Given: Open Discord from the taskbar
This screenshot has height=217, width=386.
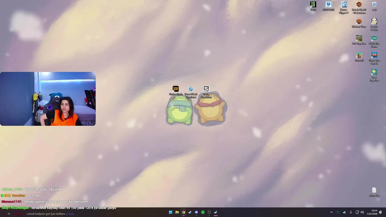Looking at the screenshot, I should point(196,212).
